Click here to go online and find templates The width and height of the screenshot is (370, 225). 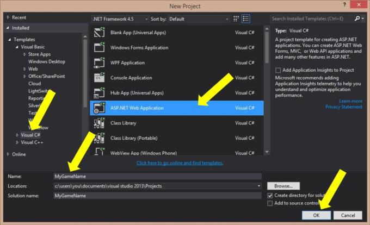pos(180,163)
